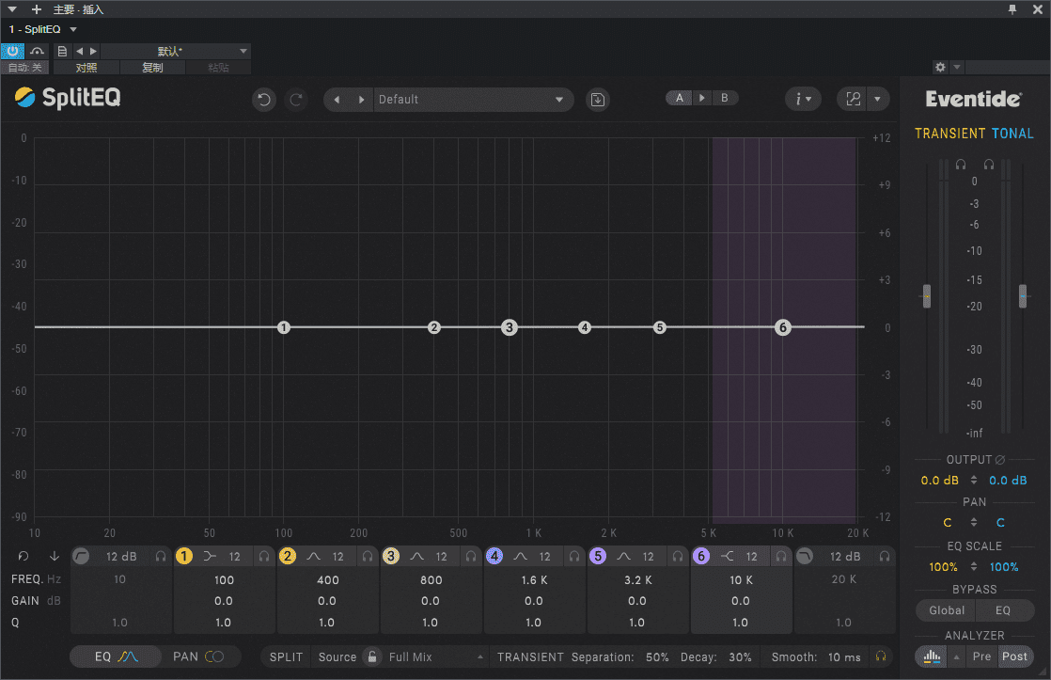Open the host preset file icon
The width and height of the screenshot is (1051, 680).
(x=62, y=51)
